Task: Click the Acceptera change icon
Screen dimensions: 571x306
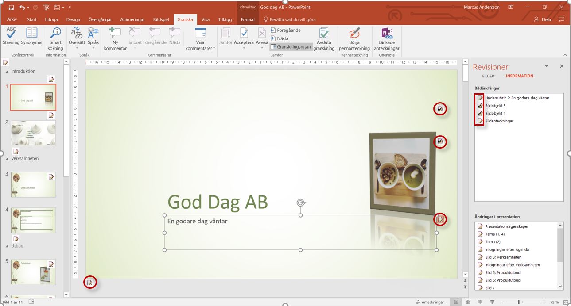Action: [244, 33]
